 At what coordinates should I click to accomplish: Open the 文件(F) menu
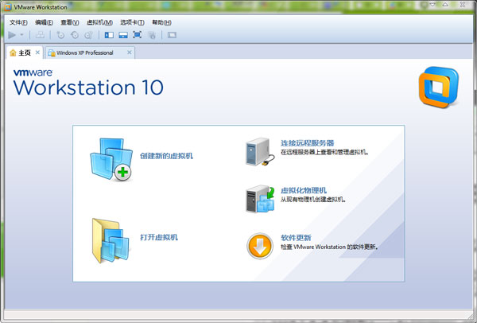[x=18, y=22]
